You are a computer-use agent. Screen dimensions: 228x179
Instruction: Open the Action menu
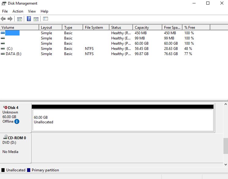click(x=18, y=11)
